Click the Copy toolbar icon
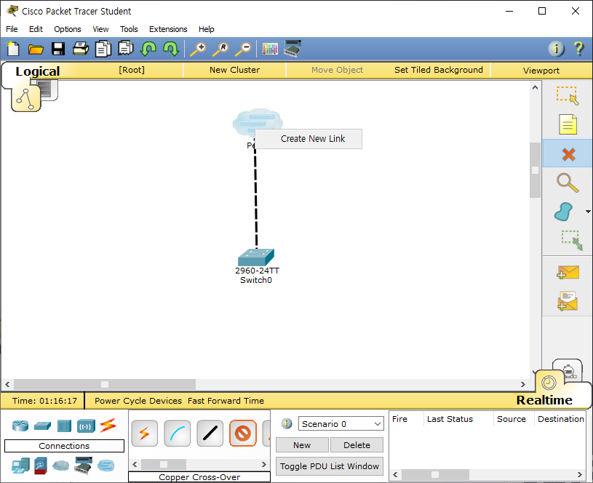 tap(103, 49)
